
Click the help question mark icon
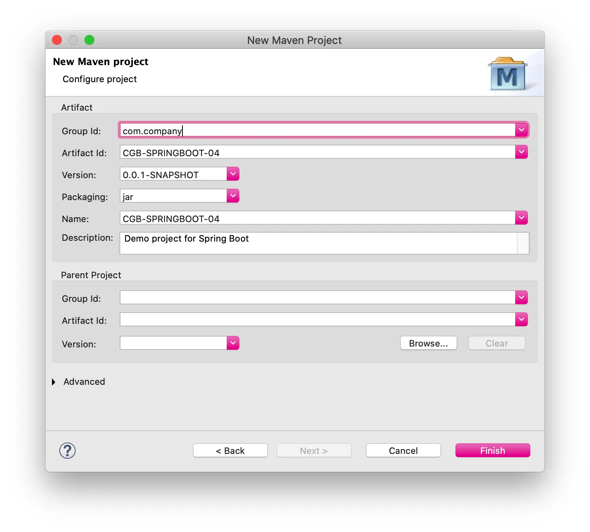[67, 451]
